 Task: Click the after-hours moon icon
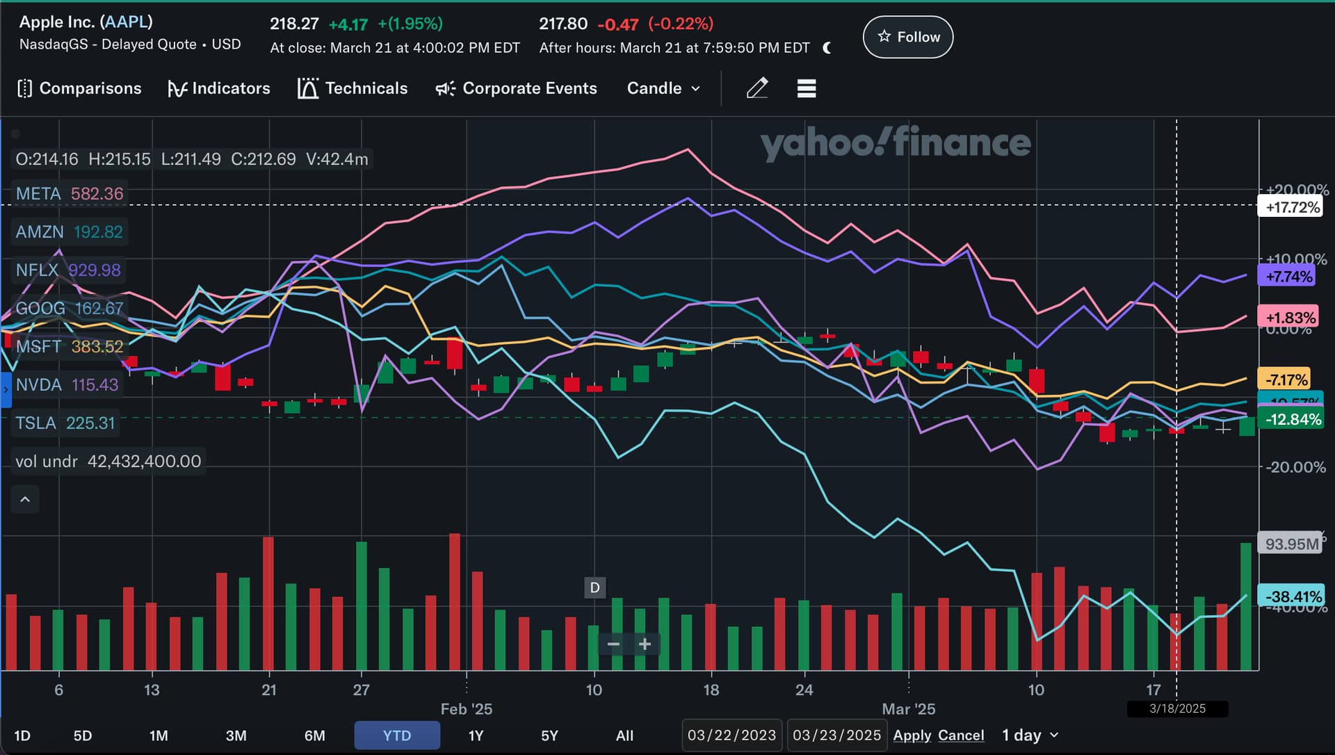point(827,48)
